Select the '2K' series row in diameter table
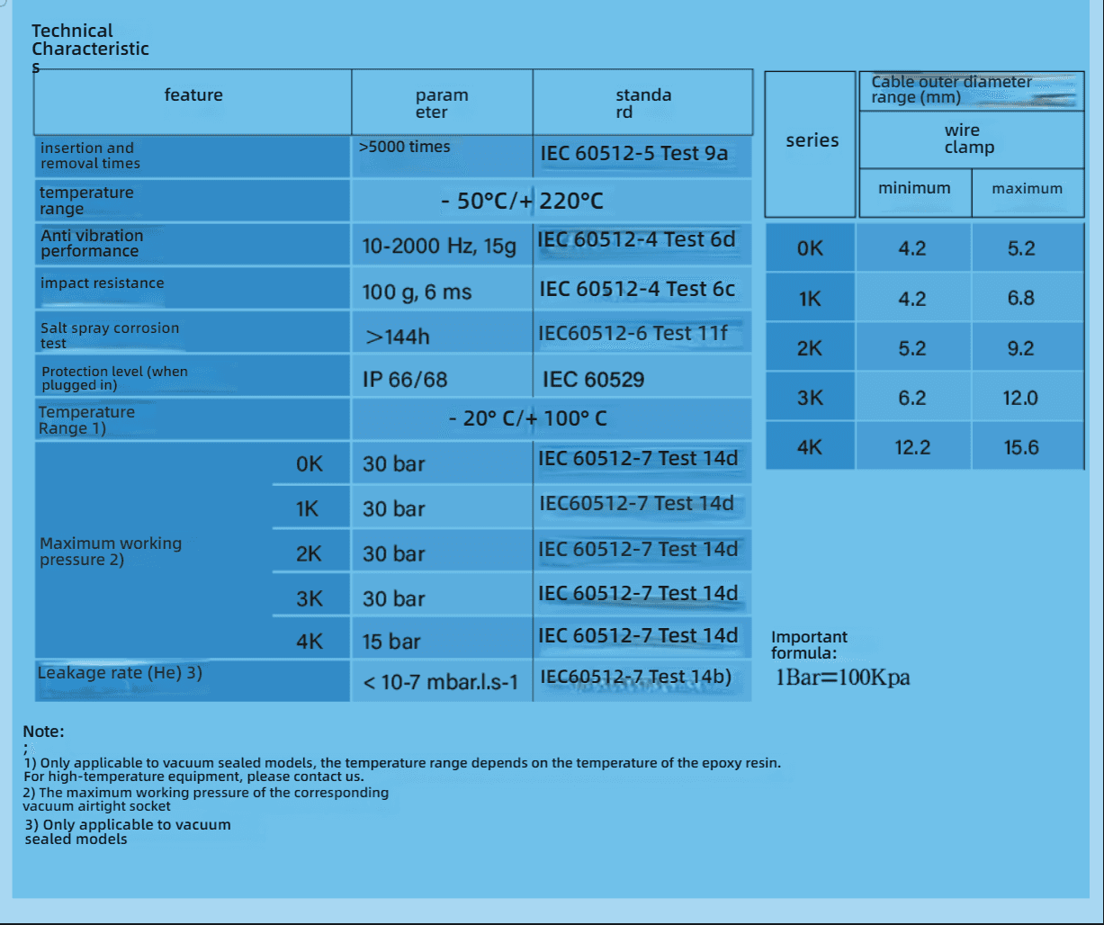1104x925 pixels. pos(810,349)
